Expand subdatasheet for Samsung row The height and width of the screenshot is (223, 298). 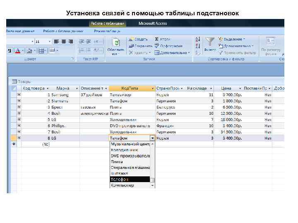click(19, 95)
